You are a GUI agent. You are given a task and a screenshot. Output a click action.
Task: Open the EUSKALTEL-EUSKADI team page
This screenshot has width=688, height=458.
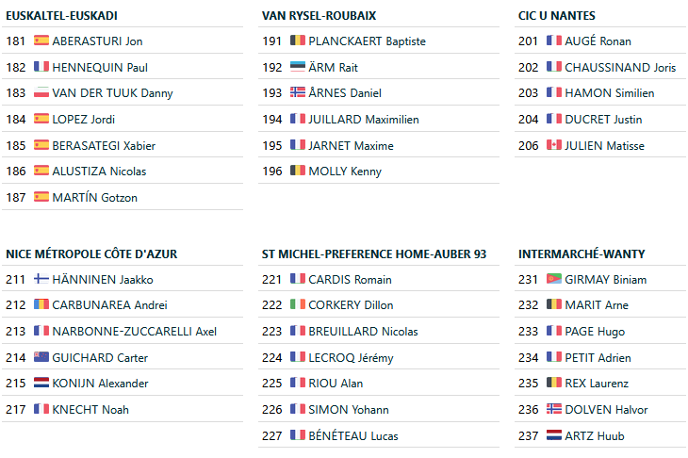[x=62, y=16]
